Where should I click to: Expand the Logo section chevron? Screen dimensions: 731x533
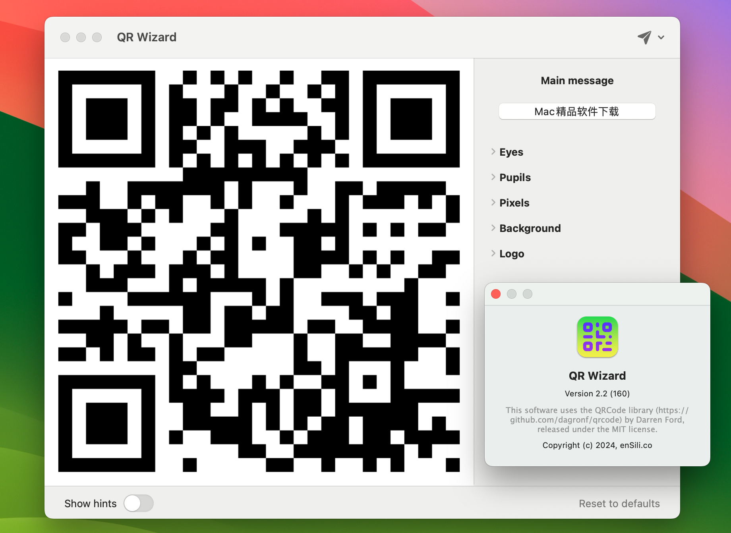point(493,253)
